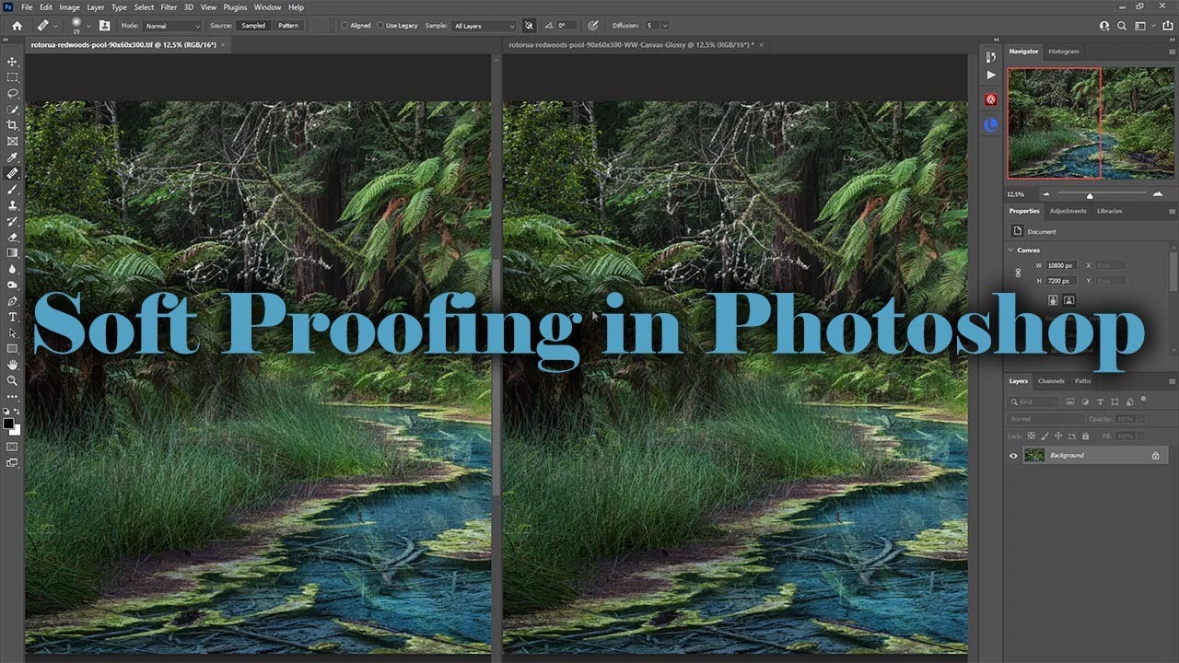
Task: Open the Mode dropdown set to Normal
Action: 172,26
